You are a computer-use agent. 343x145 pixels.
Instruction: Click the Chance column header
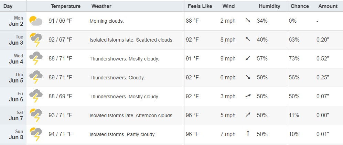(300, 6)
